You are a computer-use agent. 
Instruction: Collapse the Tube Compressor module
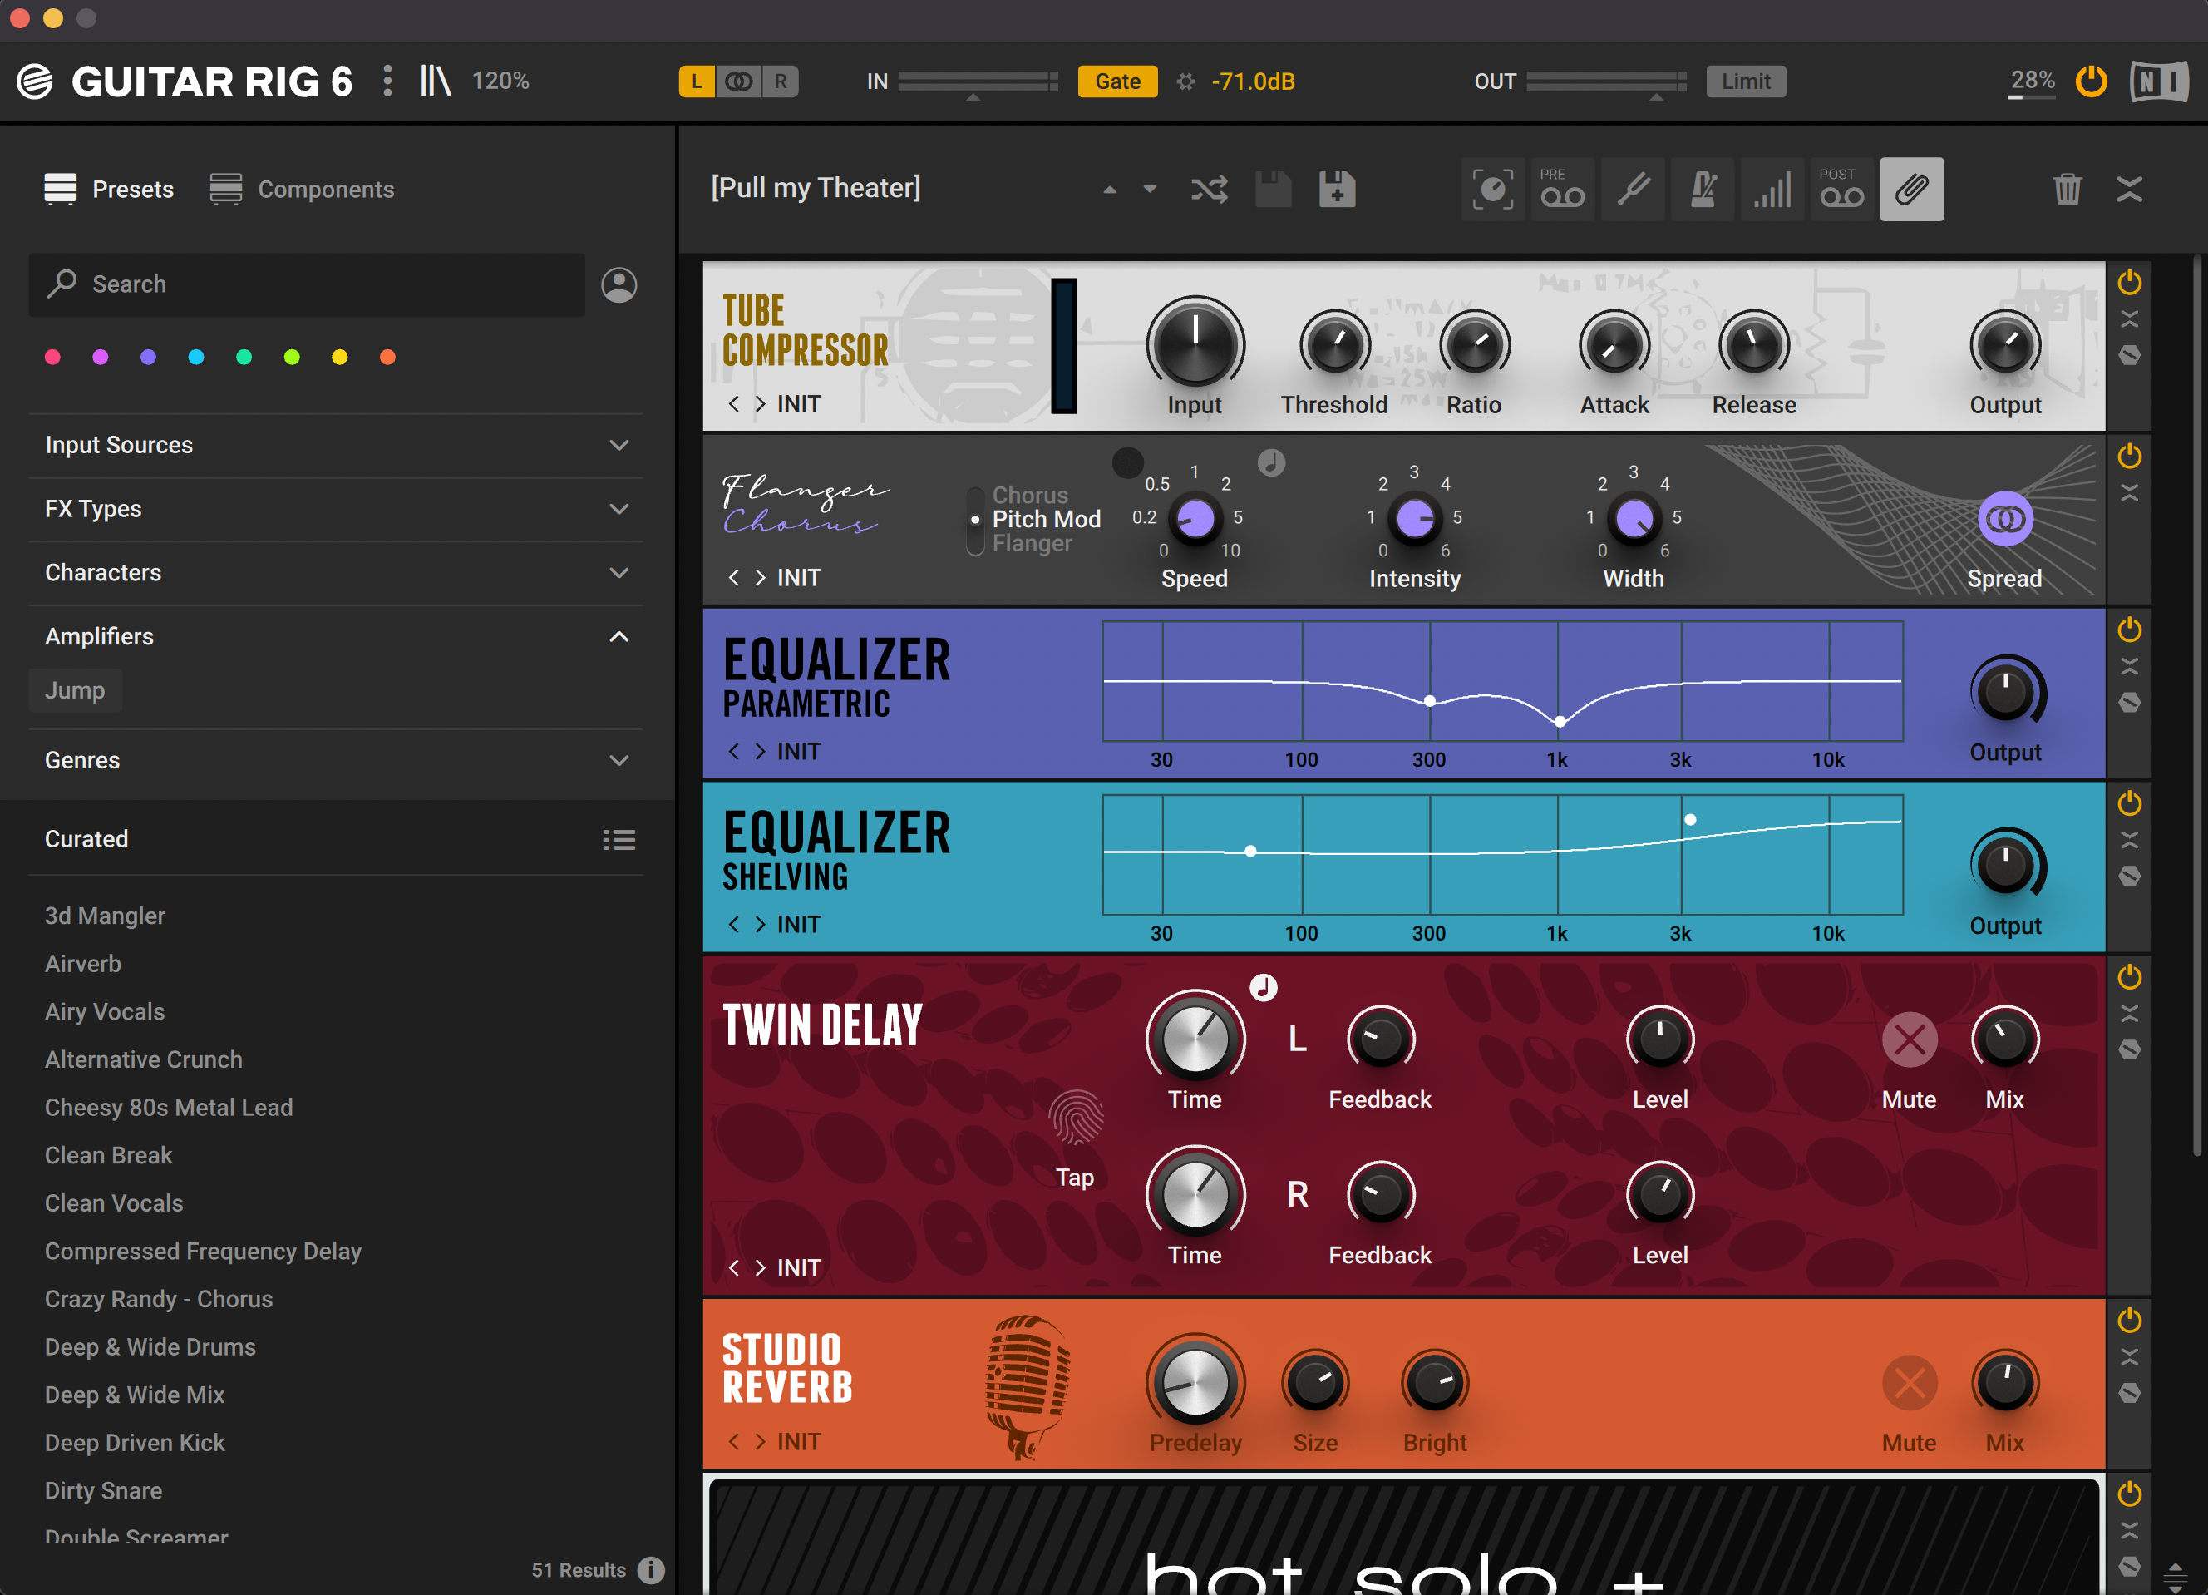point(2130,319)
